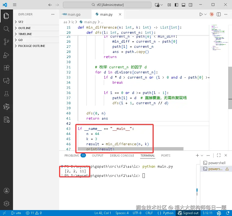Click the Copilot chat icon in title bar
Image resolution: width=232 pixels, height=216 pixels.
click(157, 5)
